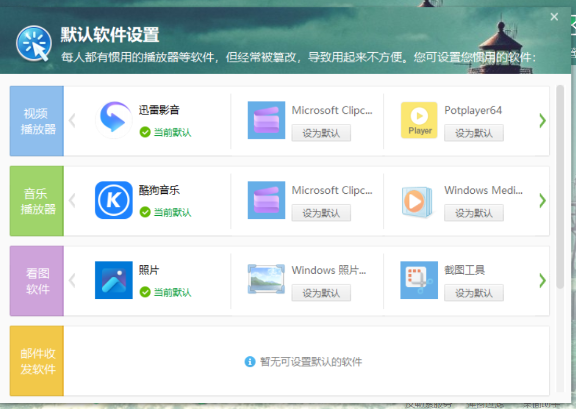Click the 截图工具 name label
The image size is (576, 409).
pos(465,270)
